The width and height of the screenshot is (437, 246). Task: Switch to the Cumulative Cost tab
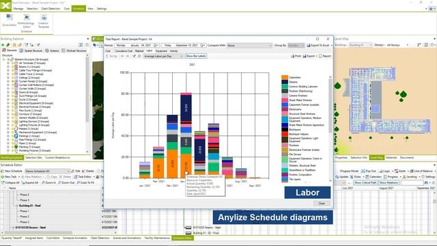[x=124, y=51]
